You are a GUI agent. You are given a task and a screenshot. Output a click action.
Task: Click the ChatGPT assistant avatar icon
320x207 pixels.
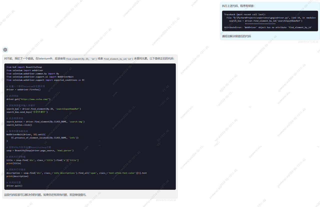pyautogui.click(x=5, y=50)
